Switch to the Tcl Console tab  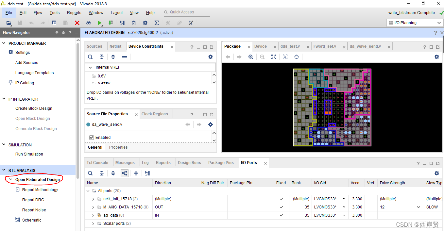pos(97,163)
